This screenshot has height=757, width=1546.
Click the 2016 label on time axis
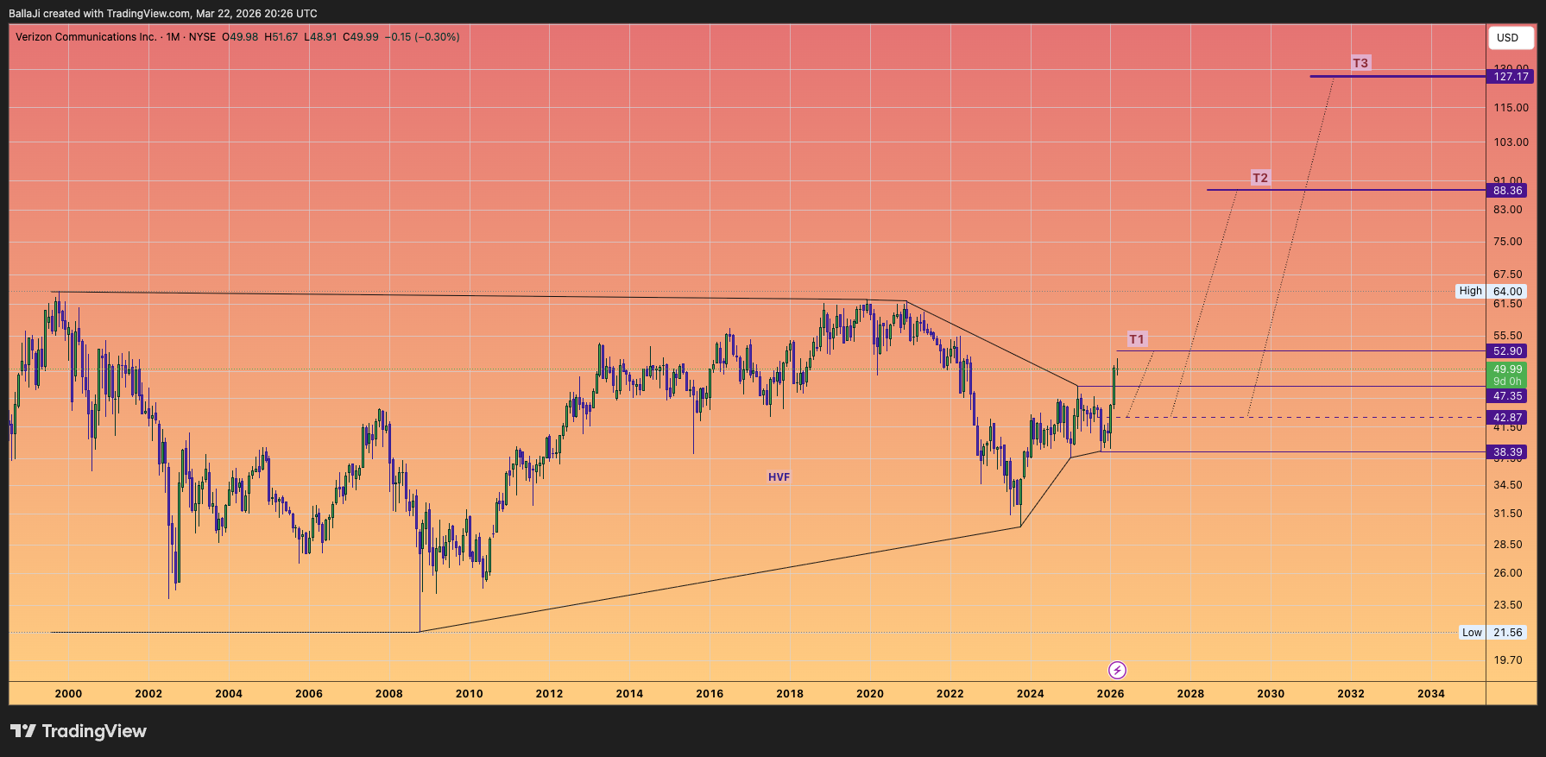[710, 693]
